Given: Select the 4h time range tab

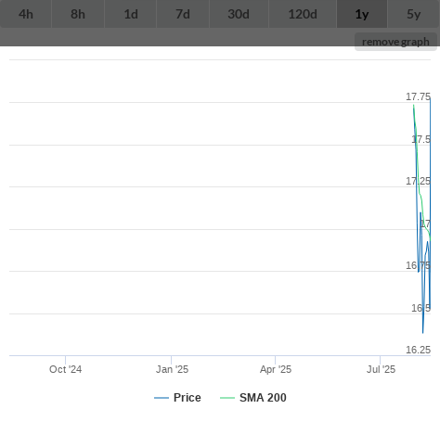Looking at the screenshot, I should (26, 14).
